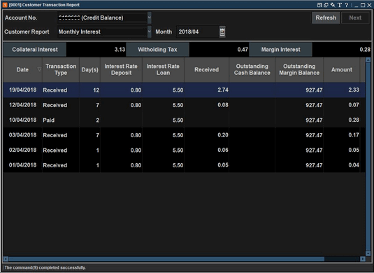Screen dimensions: 374x273
Task: Click the Received value 0.08 cell
Action: pos(206,105)
